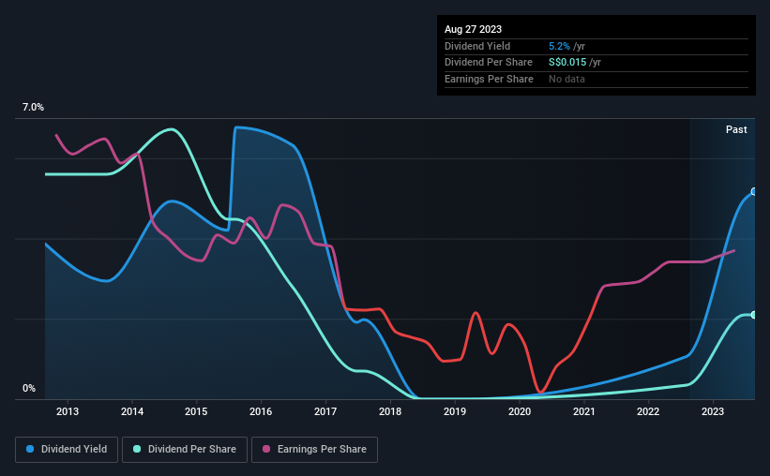Click the Aug 27 2023 tooltip date
The image size is (770, 476).
[x=473, y=29]
